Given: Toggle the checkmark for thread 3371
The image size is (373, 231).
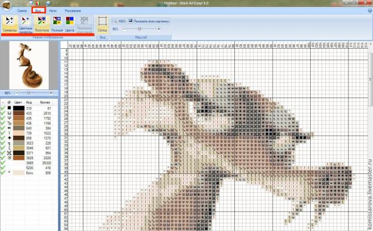Looking at the screenshot, I should (3, 153).
